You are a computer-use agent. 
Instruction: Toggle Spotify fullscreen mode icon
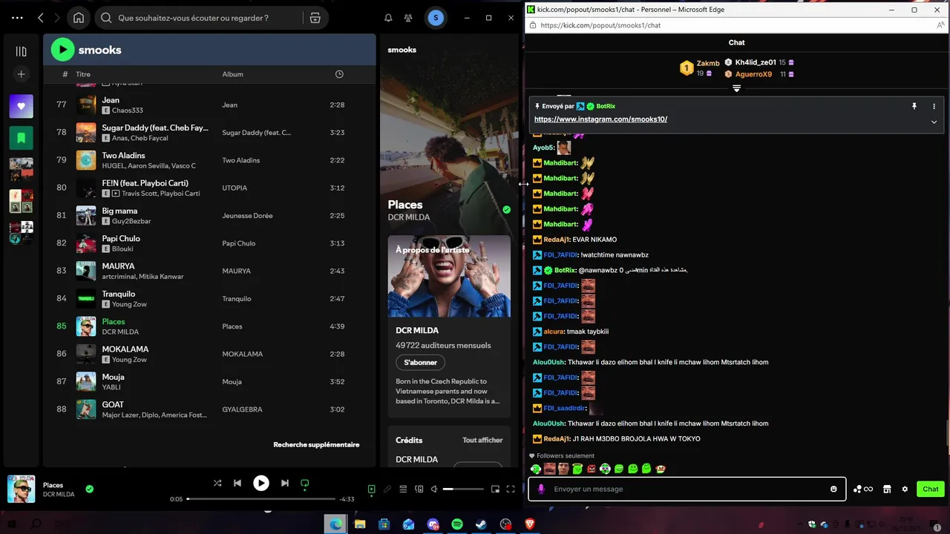(511, 489)
